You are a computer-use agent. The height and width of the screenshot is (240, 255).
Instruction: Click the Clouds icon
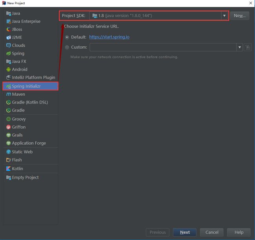9,45
